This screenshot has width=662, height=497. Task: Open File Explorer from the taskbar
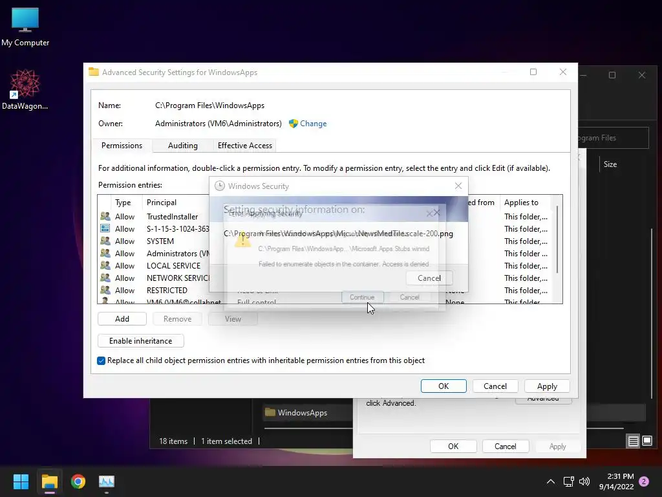point(49,481)
